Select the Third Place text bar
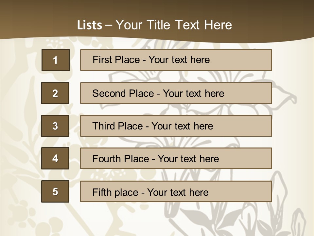 tap(176, 126)
